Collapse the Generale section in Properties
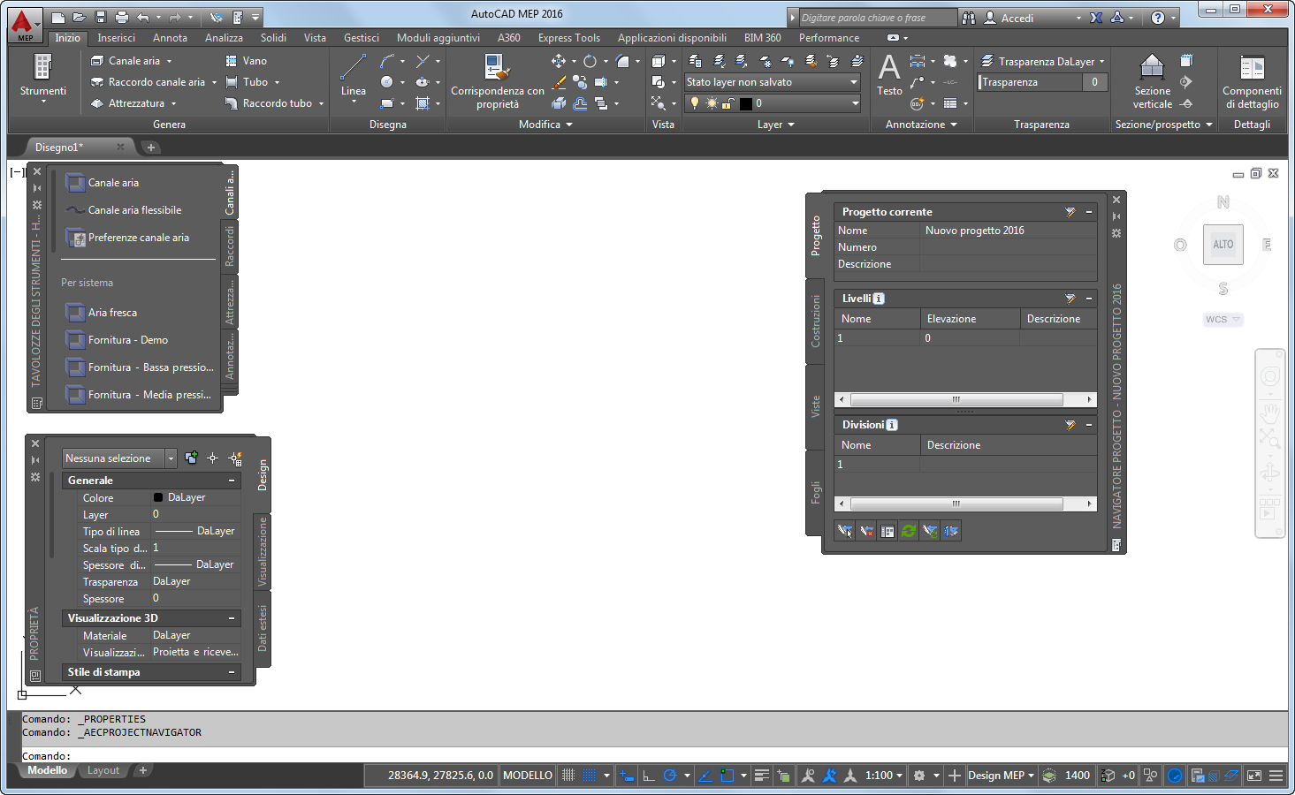The height and width of the screenshot is (795, 1295). point(232,481)
